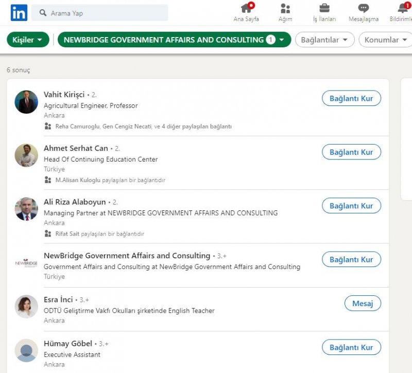The image size is (412, 373).
Task: Connect with Vahit Kirişci via Bağlantı Kur
Action: coord(351,98)
